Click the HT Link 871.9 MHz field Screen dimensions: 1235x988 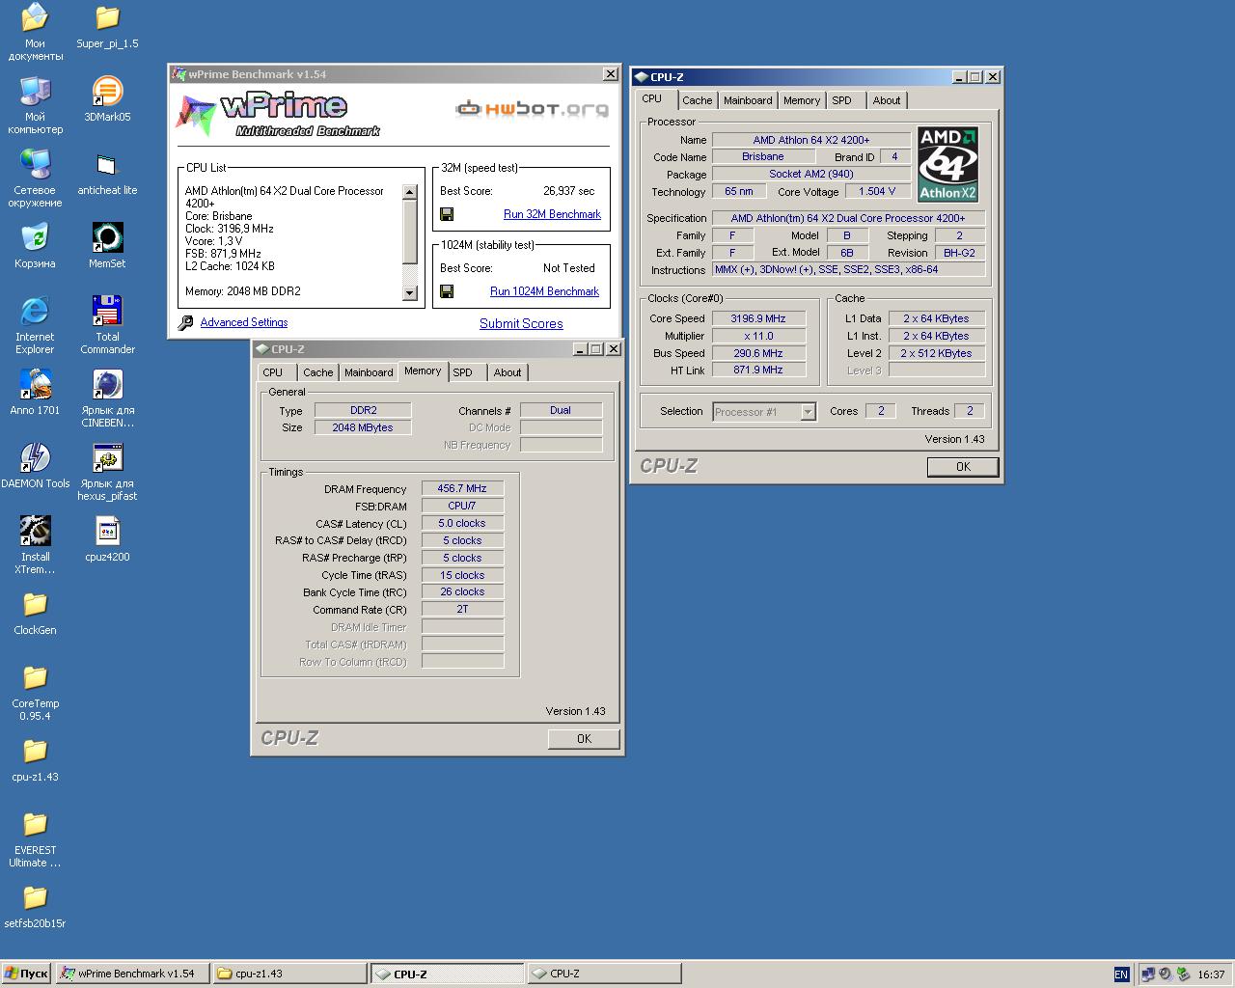point(758,370)
